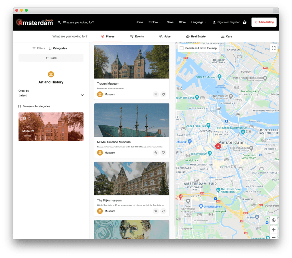The image size is (292, 258).
Task: Open the Tropen Museum listing title
Action: (x=108, y=84)
